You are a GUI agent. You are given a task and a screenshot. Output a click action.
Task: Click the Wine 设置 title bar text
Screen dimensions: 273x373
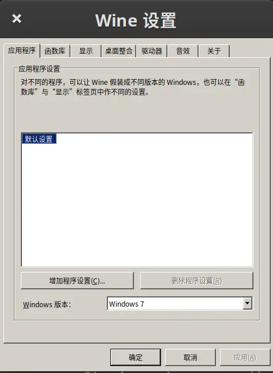[x=136, y=21]
